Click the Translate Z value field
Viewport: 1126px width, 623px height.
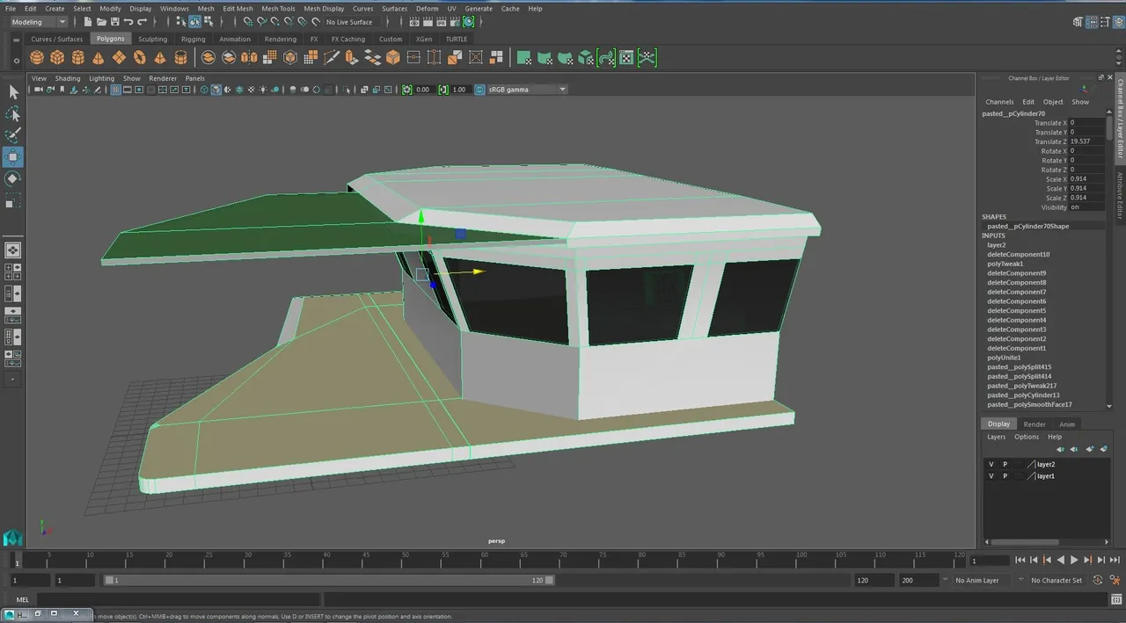[x=1086, y=141]
